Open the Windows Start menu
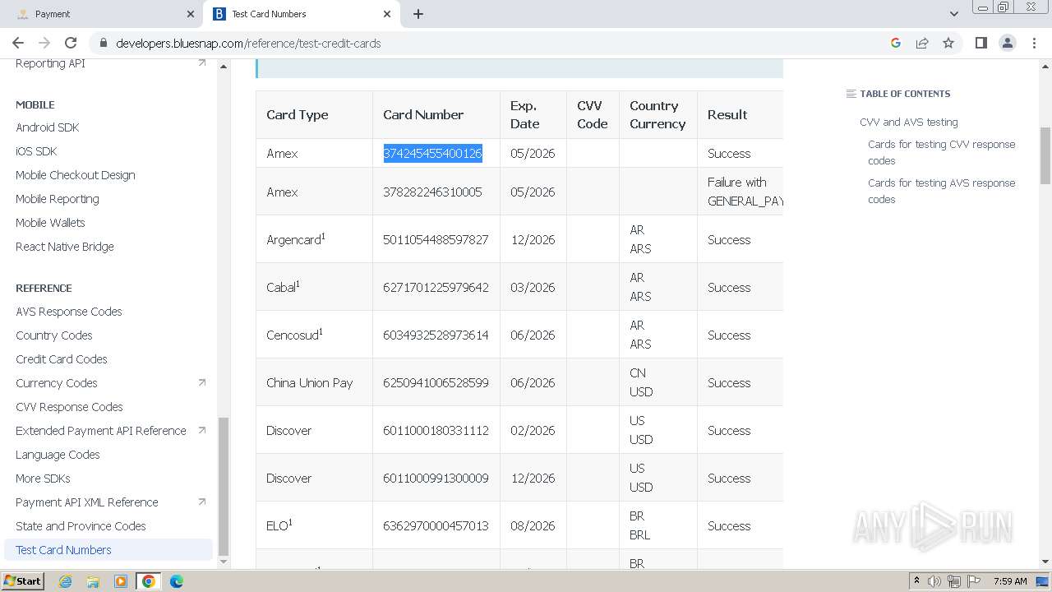Viewport: 1052px width, 592px height. 23,580
